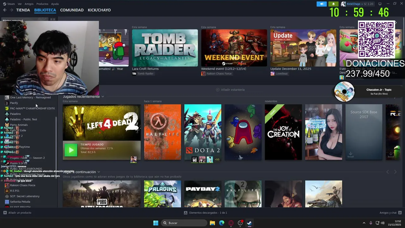Click the wallet balance S/. 1.20
This screenshot has height=228, width=405.
(x=369, y=4)
